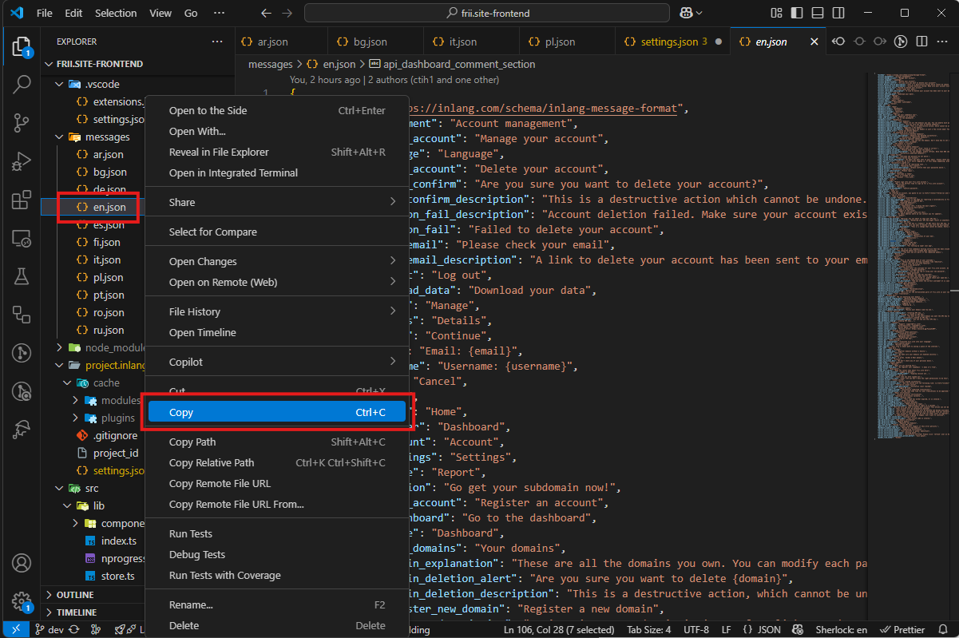Image resolution: width=959 pixels, height=638 pixels.
Task: Expand the plugins folder
Action: point(117,418)
